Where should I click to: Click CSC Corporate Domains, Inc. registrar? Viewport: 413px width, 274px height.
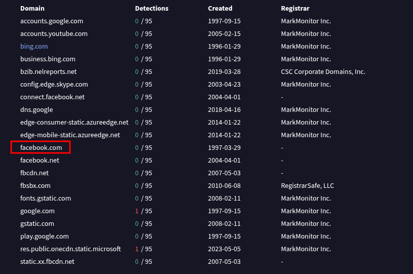[323, 71]
